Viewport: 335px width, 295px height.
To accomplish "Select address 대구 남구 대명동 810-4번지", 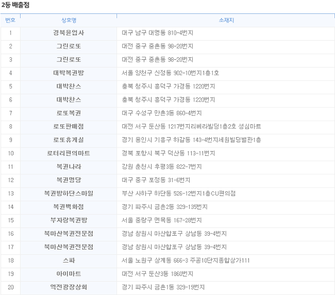I will pos(158,32).
